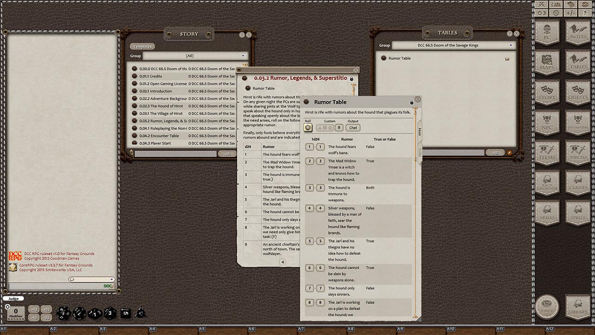Open the Tables sidebar panel
The height and width of the screenshot is (335, 595).
[578, 60]
